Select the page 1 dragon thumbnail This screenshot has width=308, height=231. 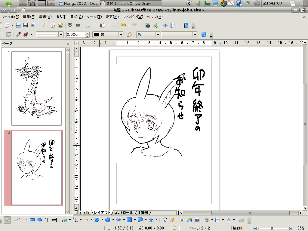coord(36,88)
